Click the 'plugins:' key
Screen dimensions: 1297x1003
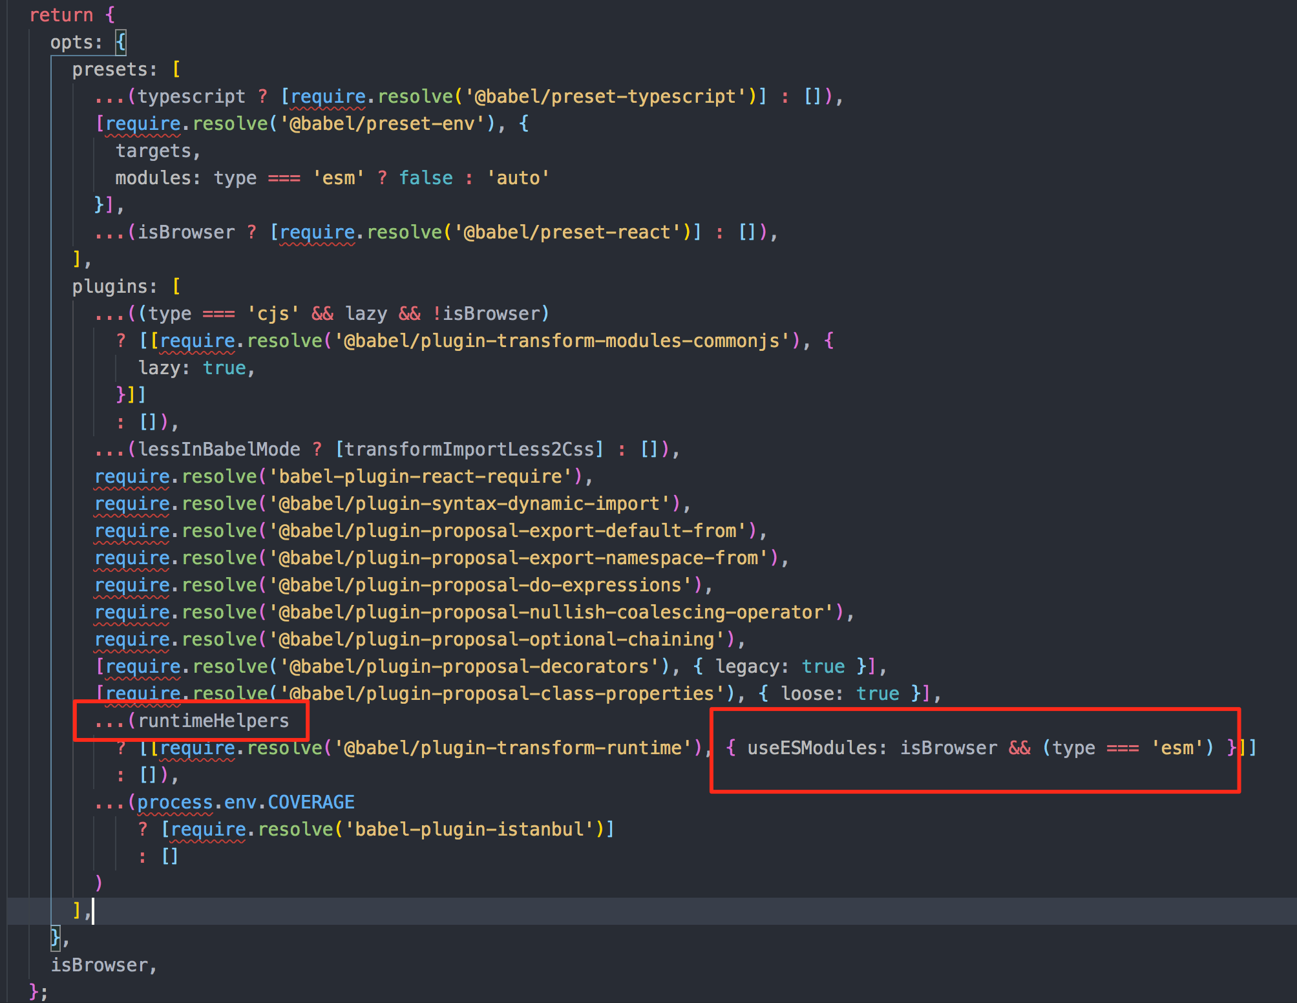tap(114, 286)
